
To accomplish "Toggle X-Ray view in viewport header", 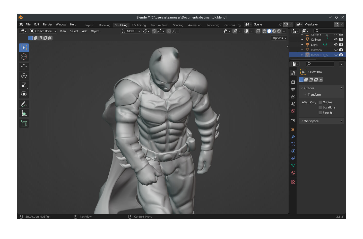I will [258, 31].
